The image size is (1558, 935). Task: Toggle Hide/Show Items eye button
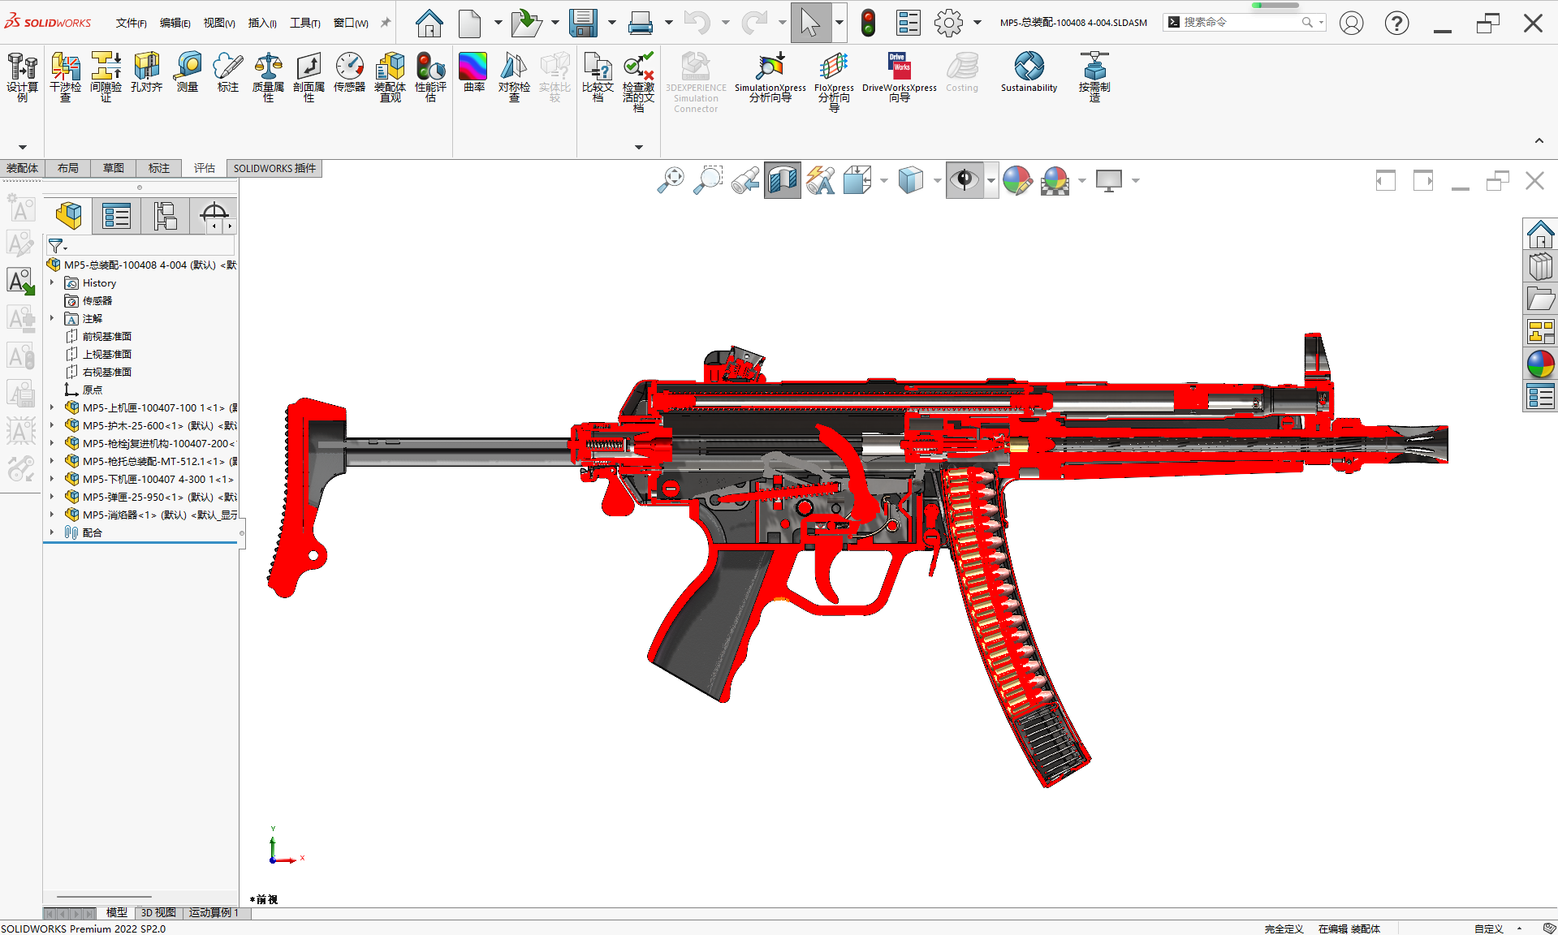coord(965,180)
